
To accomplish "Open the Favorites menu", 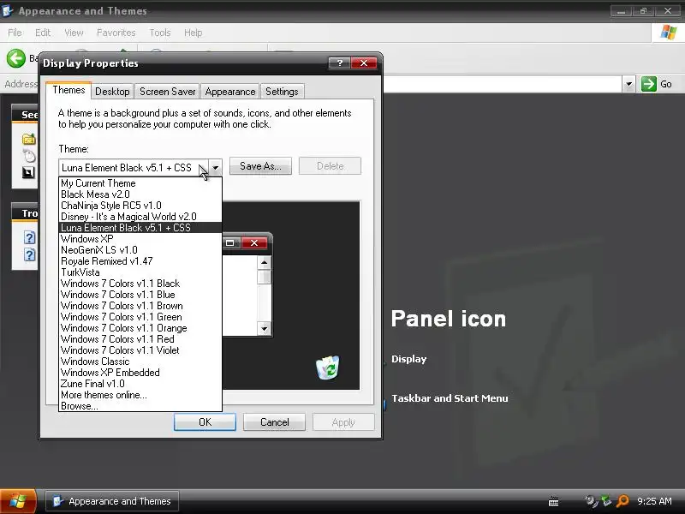I will tap(116, 33).
